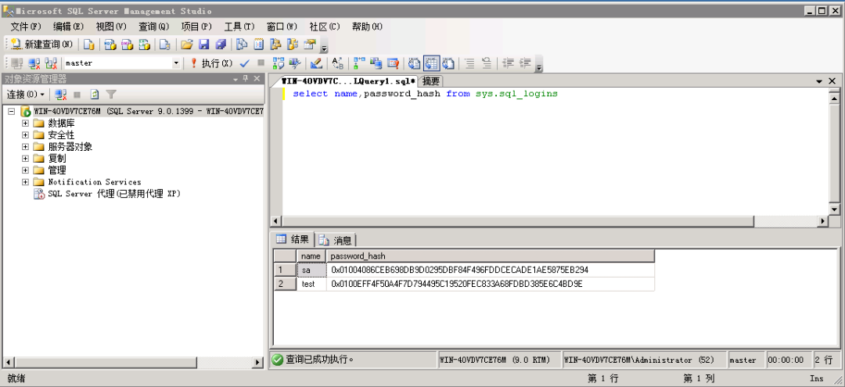
Task: Open the 社区 (Community) menu
Action: tap(325, 27)
